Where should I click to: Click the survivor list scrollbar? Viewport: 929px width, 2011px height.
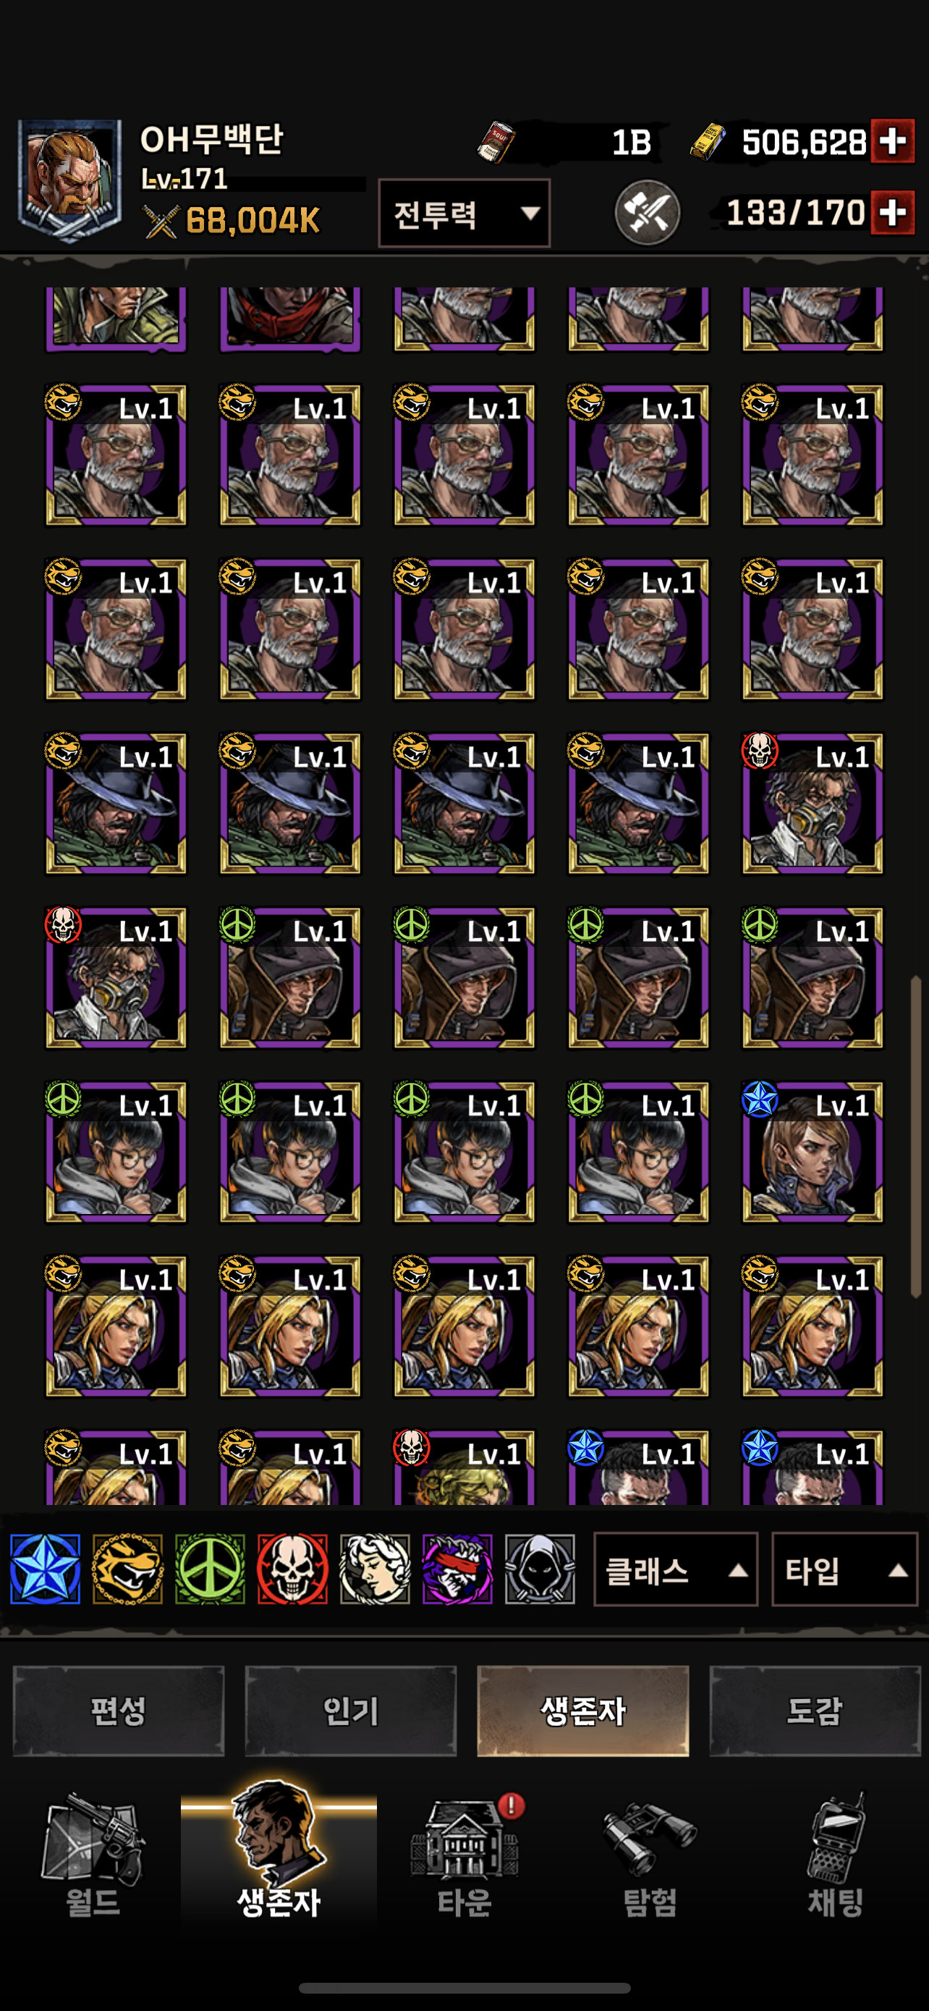coord(916,1137)
